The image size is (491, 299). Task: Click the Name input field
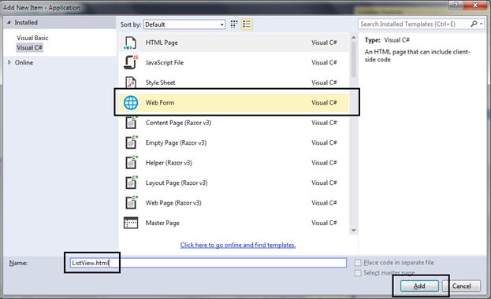pyautogui.click(x=208, y=263)
